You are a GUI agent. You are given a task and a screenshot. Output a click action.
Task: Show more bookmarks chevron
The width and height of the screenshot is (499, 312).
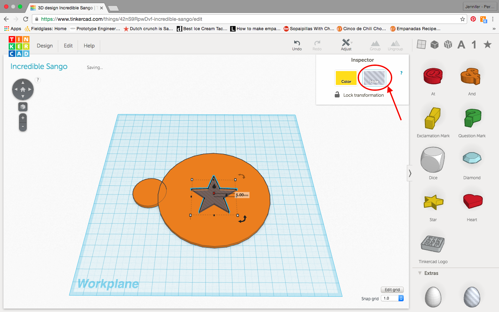[x=494, y=29]
